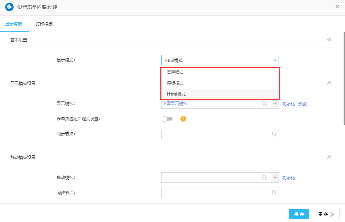Click the magnifier icon in 同步节点 field
345x222 pixels.
coord(274,134)
